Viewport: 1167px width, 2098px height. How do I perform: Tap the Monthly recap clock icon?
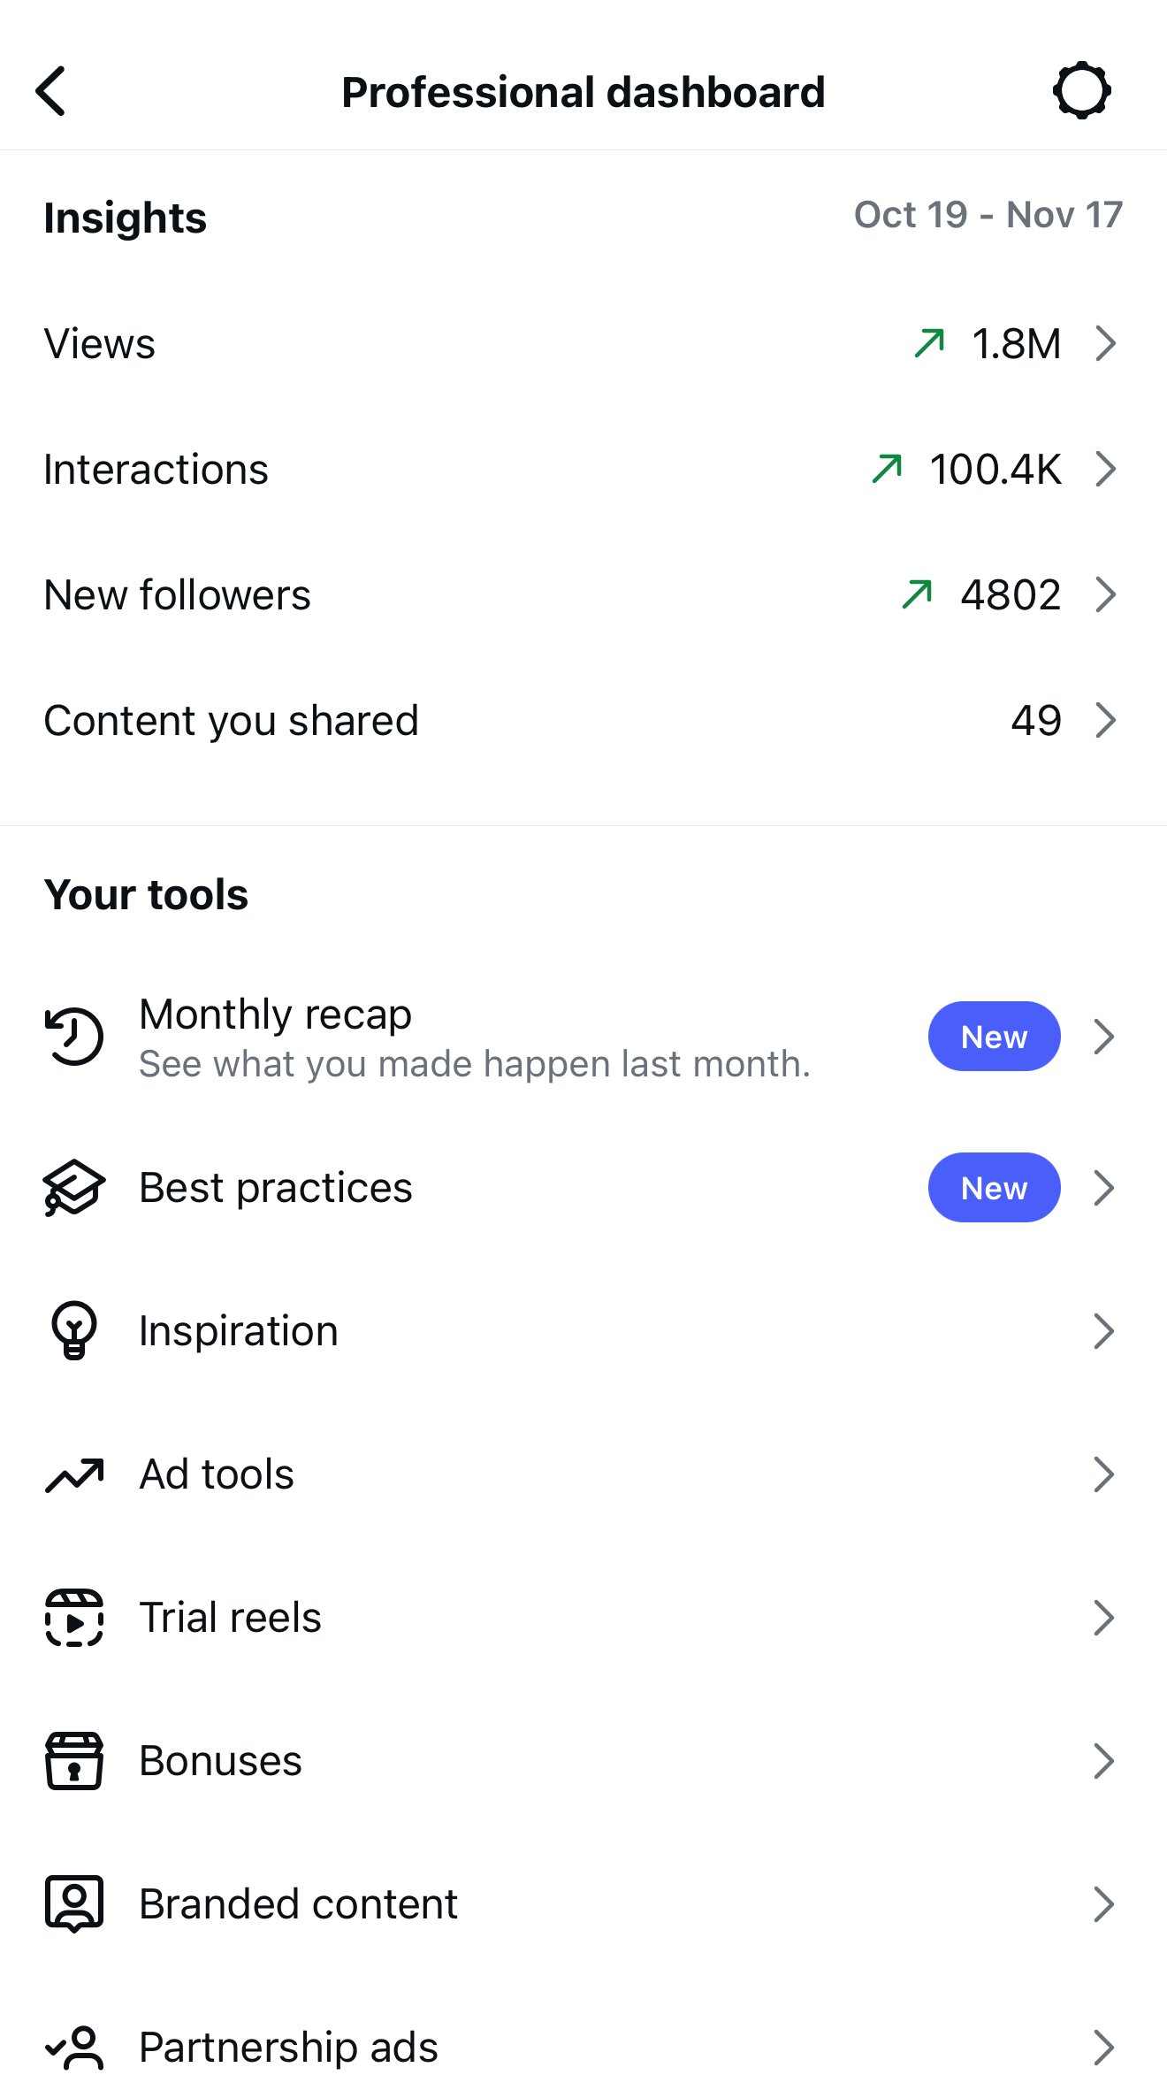[x=74, y=1037]
